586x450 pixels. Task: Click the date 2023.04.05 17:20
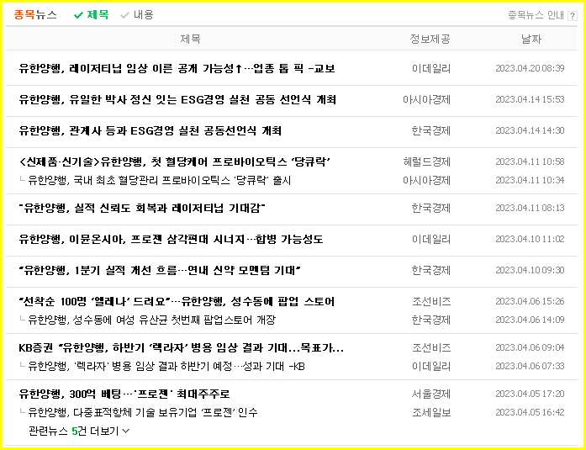pyautogui.click(x=530, y=394)
